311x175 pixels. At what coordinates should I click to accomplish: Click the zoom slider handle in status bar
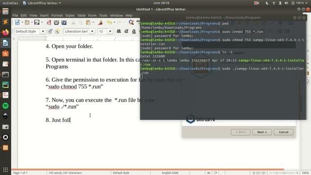pos(285,173)
